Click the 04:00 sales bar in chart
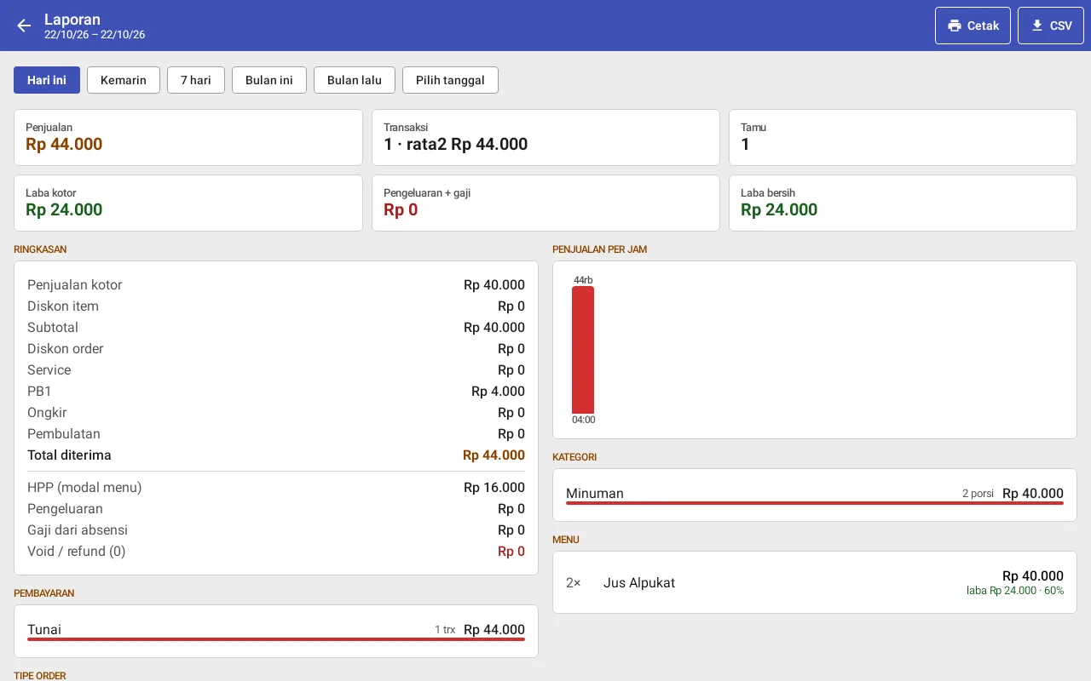The image size is (1091, 681). (583, 350)
